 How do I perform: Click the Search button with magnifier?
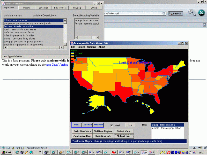(175, 13)
